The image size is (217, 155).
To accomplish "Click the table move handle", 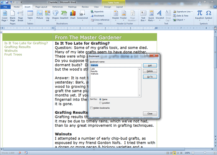I will [1, 32].
